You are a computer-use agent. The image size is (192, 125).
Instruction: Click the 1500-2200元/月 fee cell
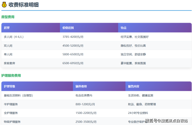[86, 113]
